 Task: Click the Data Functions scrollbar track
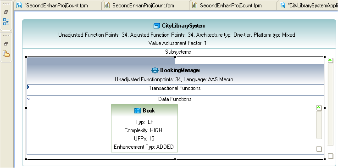tap(319, 125)
